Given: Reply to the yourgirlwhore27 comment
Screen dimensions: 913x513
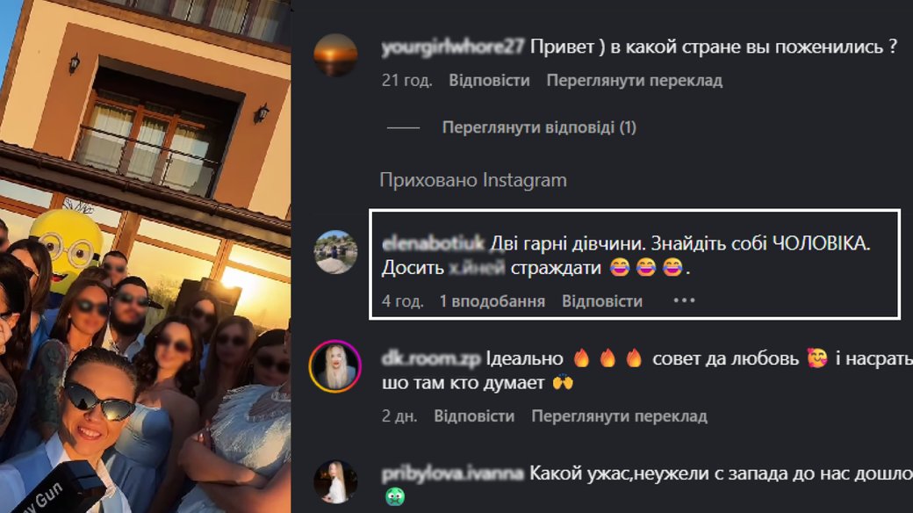Looking at the screenshot, I should coord(489,80).
